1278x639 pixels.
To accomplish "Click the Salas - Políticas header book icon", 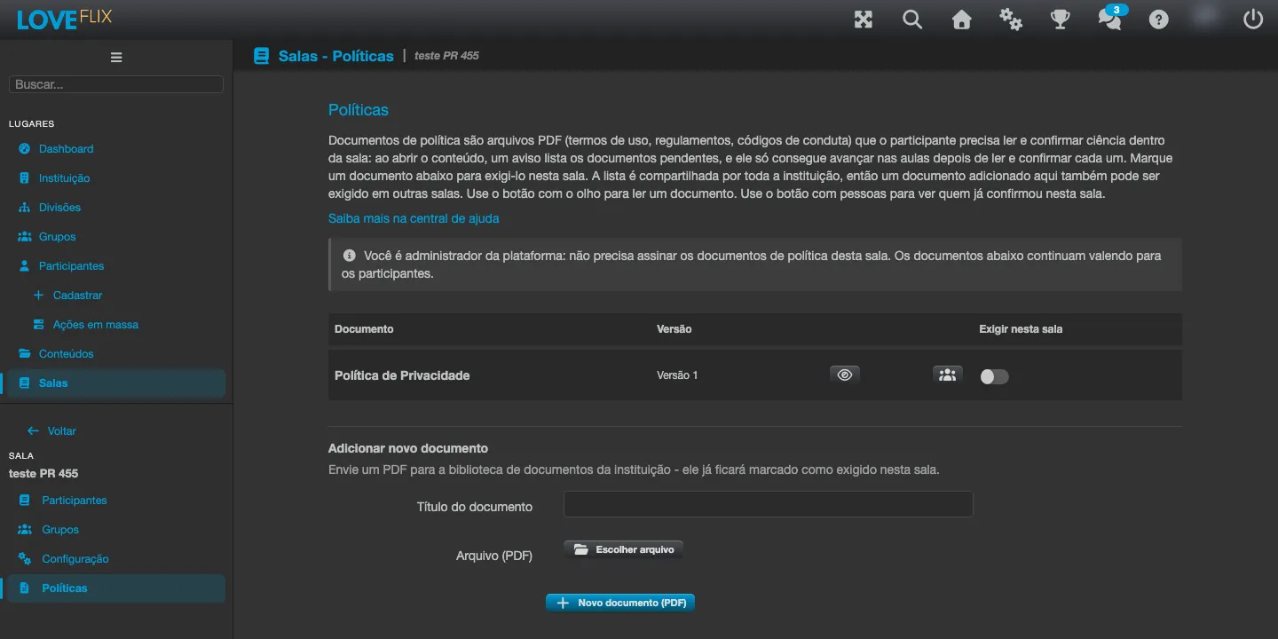I will (261, 55).
